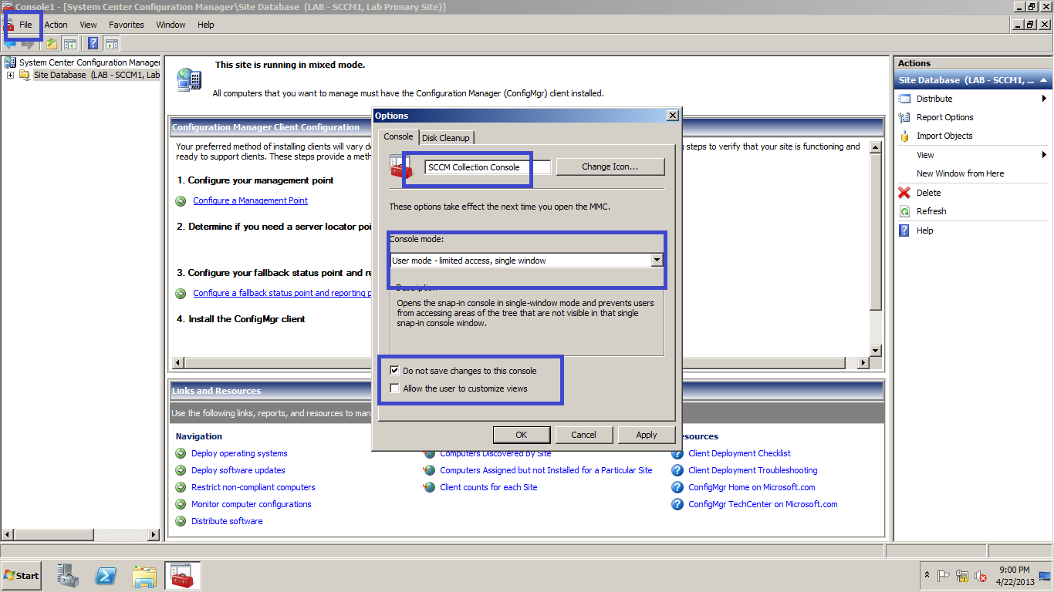Open the Help menu in menu bar
Screen dimensions: 1054x592
pyautogui.click(x=205, y=25)
